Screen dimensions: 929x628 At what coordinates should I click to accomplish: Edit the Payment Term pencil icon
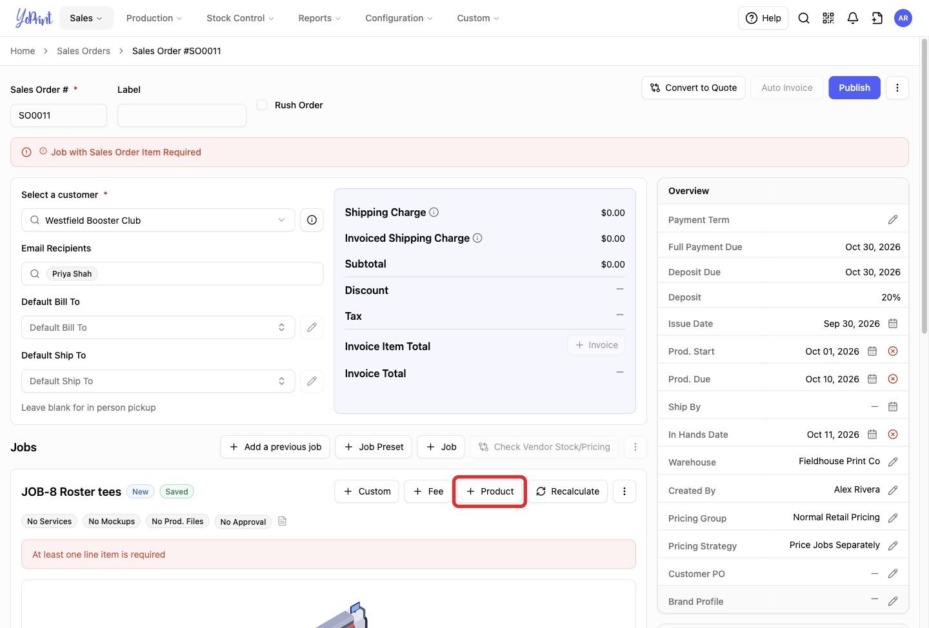pos(893,220)
